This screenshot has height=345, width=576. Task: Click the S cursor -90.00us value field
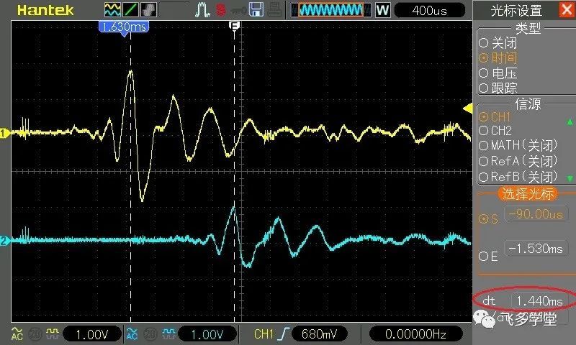[536, 213]
